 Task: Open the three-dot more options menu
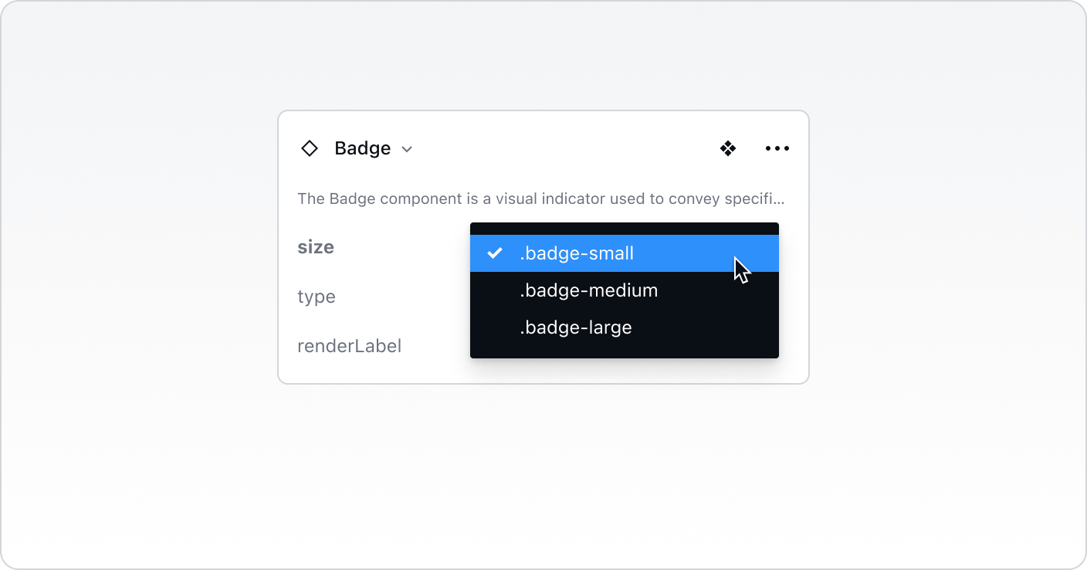point(777,148)
